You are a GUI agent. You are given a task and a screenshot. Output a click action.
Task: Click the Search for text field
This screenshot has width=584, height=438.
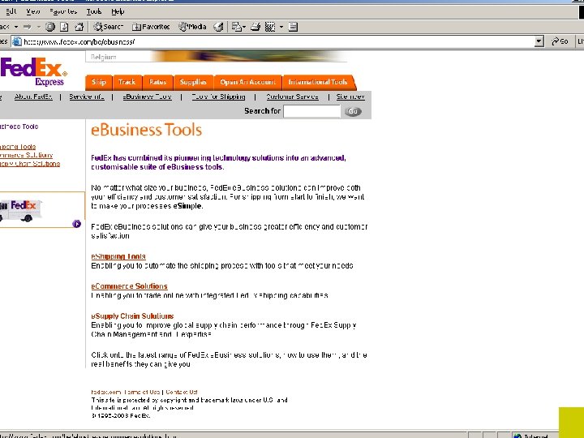pos(311,111)
